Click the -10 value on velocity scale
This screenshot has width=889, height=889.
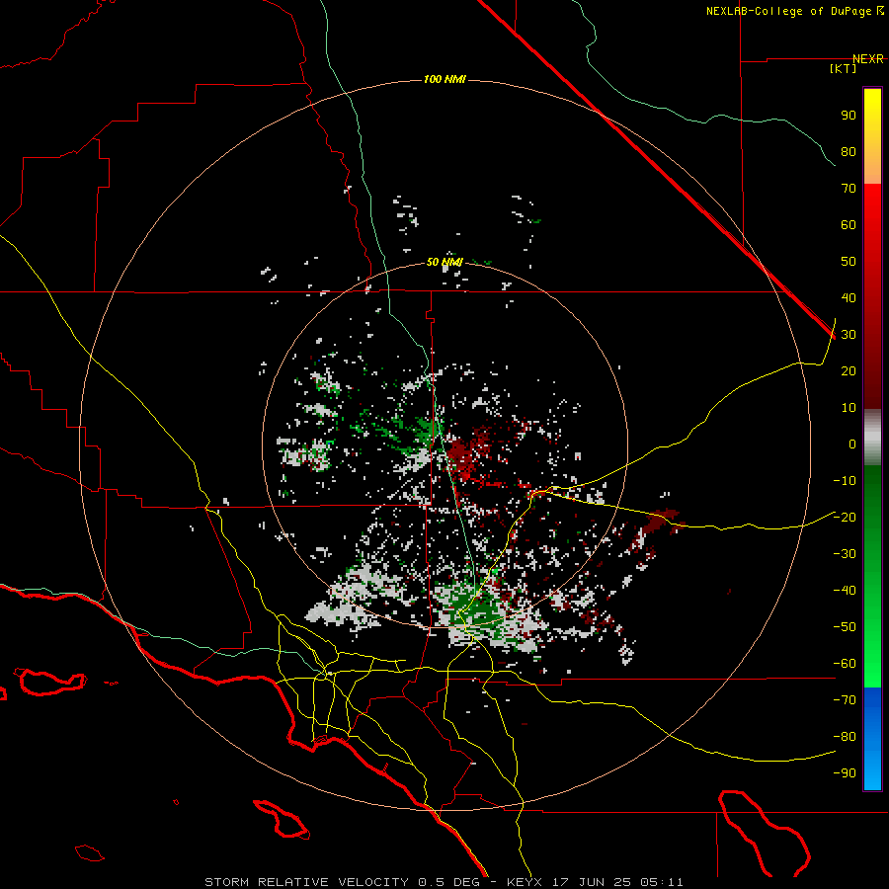coord(845,481)
